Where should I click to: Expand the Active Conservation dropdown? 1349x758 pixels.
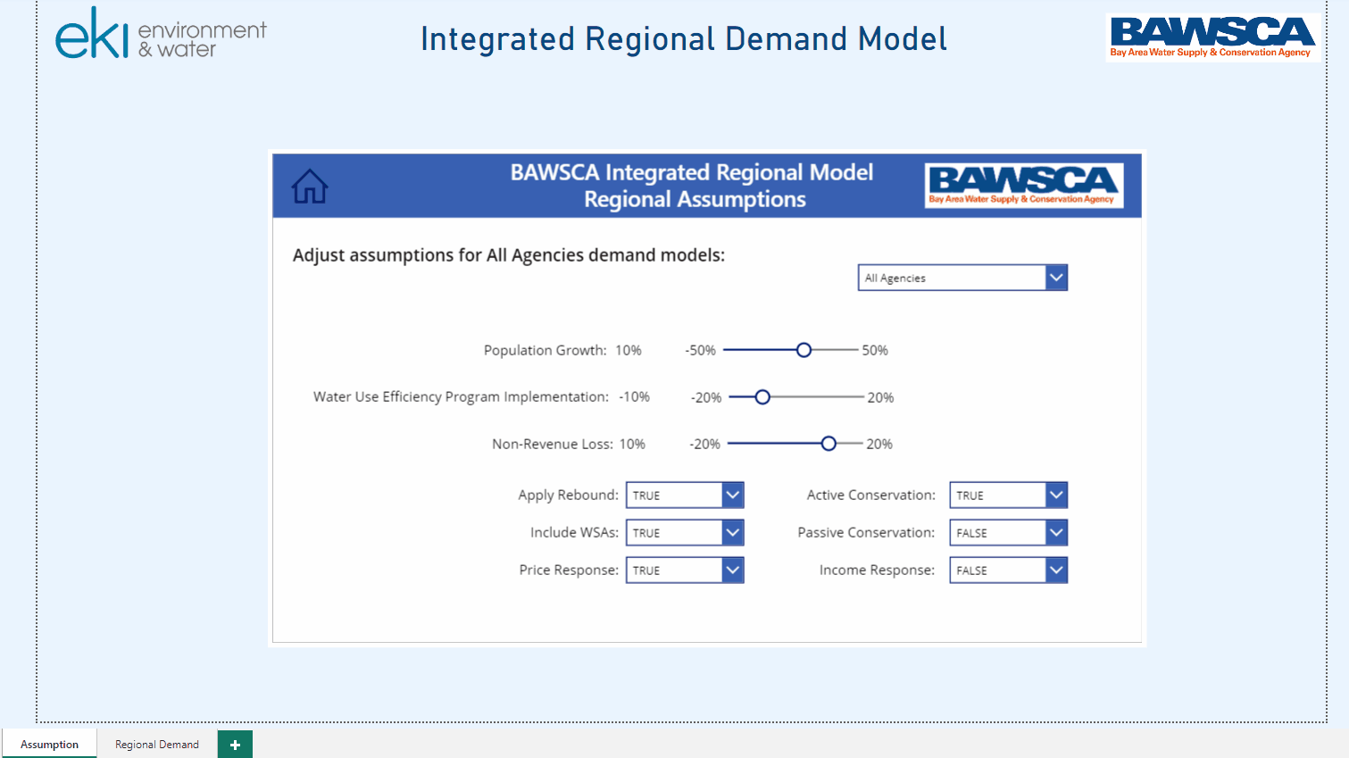(1008, 495)
